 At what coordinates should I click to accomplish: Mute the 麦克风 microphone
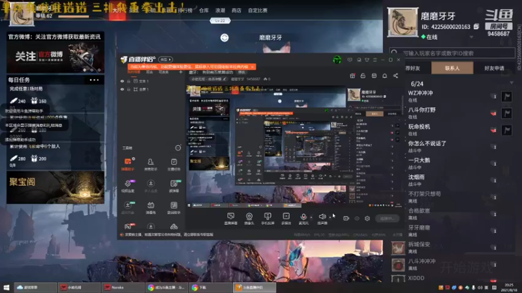click(303, 218)
